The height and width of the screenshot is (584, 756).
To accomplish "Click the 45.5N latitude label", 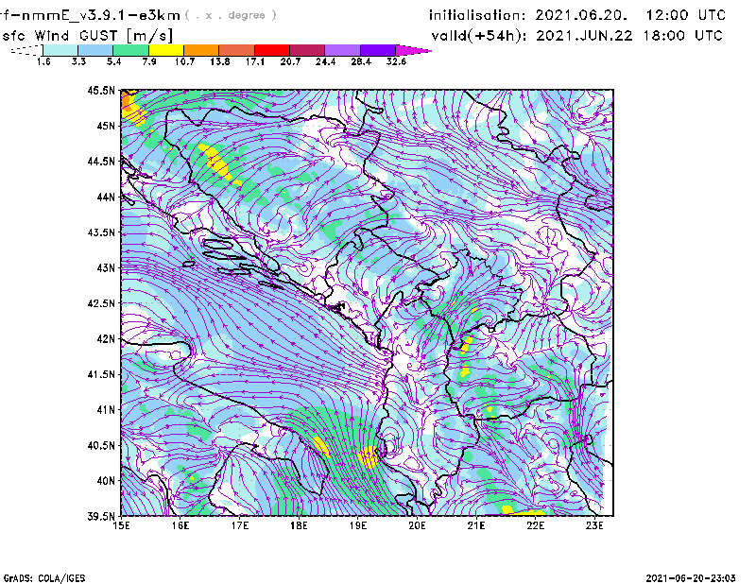I will point(101,90).
